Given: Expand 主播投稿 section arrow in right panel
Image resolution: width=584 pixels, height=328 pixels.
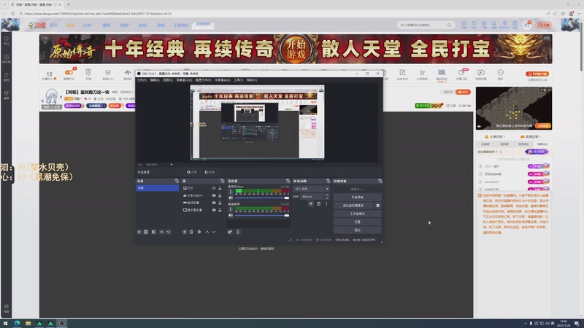Looking at the screenshot, I should click(504, 137).
